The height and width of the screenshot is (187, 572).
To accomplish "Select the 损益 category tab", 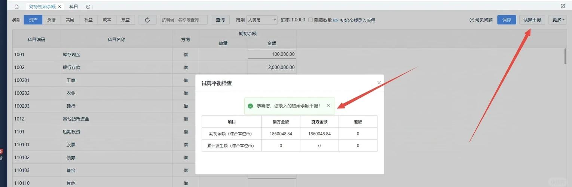I will pyautogui.click(x=125, y=20).
